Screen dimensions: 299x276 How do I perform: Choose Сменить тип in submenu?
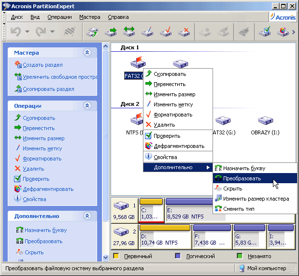[x=255, y=209]
